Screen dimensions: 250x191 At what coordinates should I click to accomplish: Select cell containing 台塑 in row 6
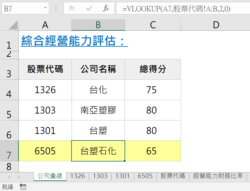click(x=98, y=130)
